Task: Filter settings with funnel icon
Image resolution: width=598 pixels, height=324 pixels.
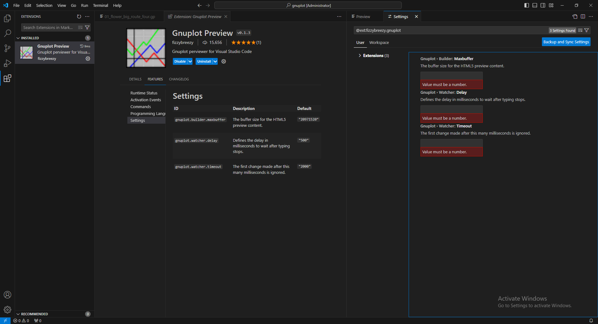Action: point(587,31)
